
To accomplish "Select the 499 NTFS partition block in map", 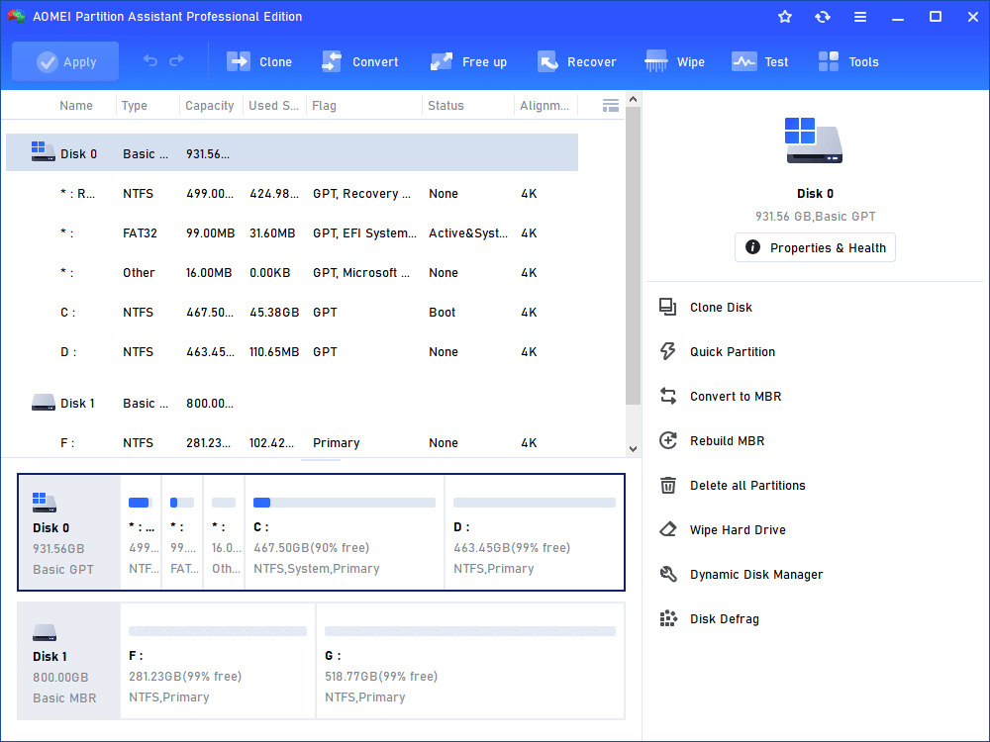I will pyautogui.click(x=141, y=532).
